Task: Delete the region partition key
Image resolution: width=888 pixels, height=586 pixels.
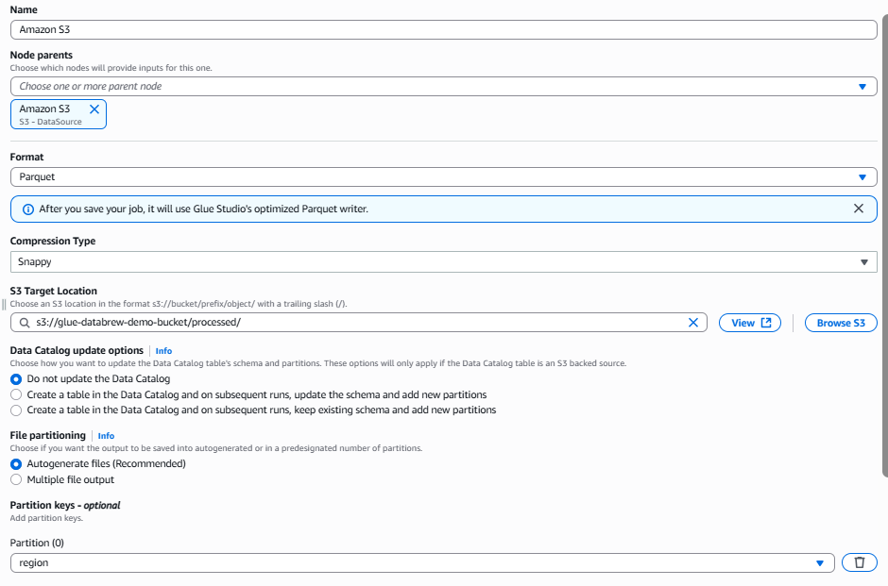Action: tap(859, 562)
